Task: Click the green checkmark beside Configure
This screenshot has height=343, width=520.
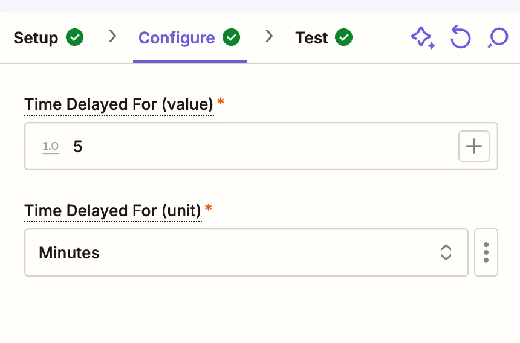Action: pyautogui.click(x=231, y=37)
